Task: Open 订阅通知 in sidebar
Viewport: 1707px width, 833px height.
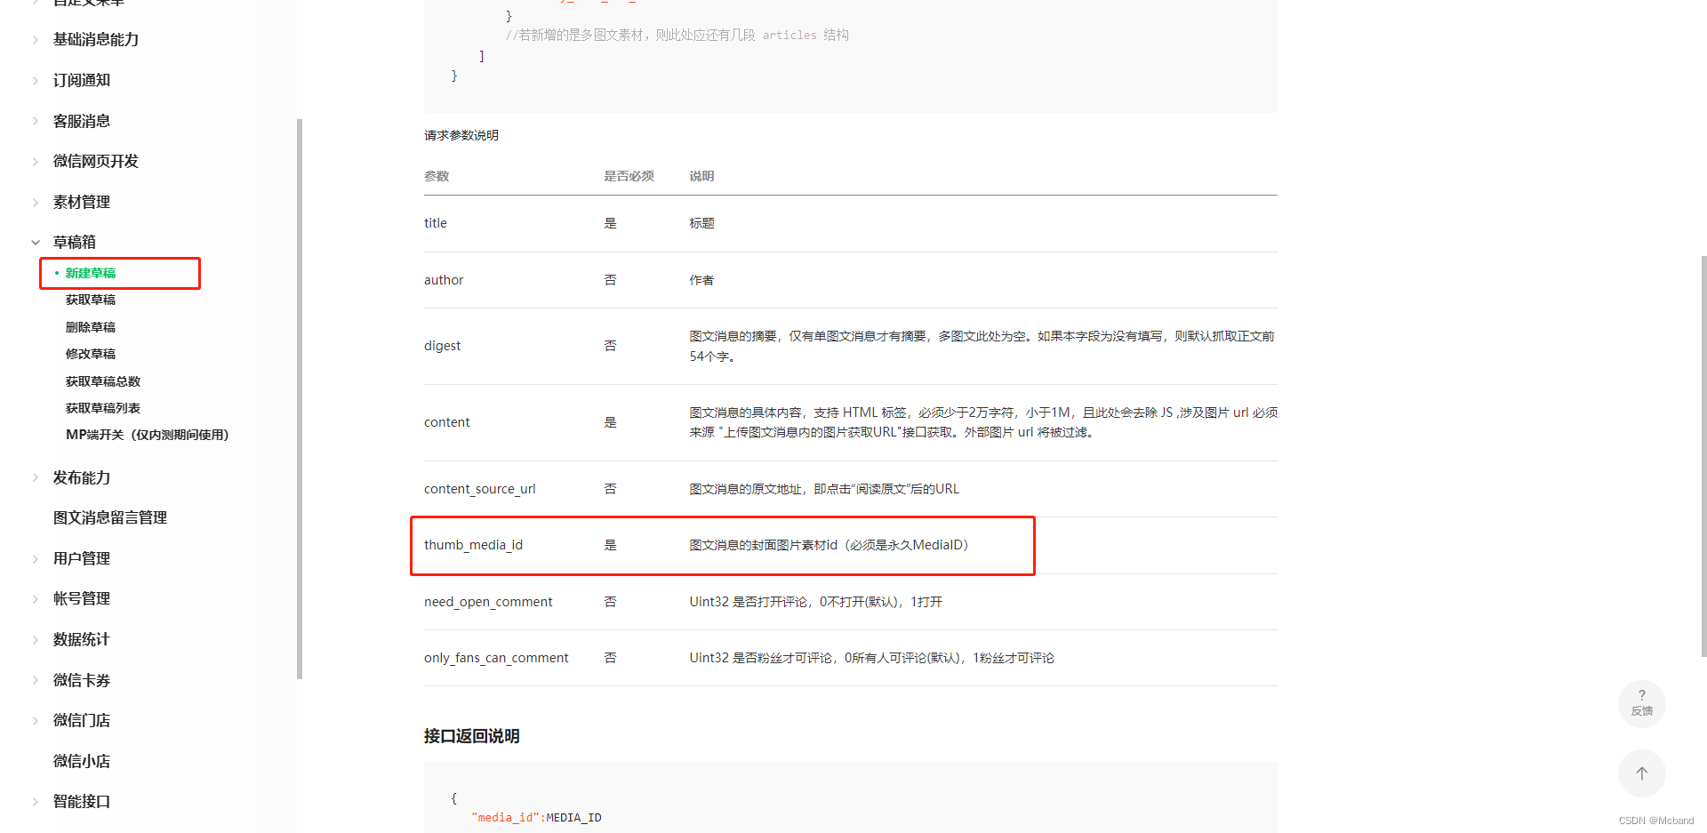Action: [82, 80]
